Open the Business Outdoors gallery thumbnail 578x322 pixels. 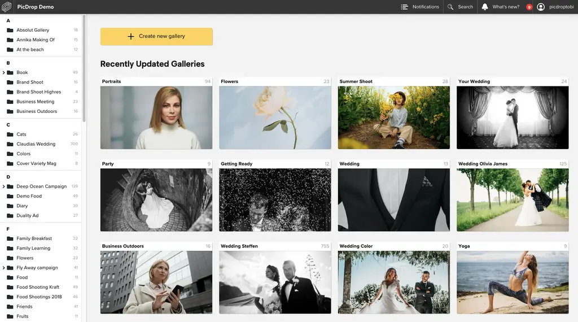156,282
